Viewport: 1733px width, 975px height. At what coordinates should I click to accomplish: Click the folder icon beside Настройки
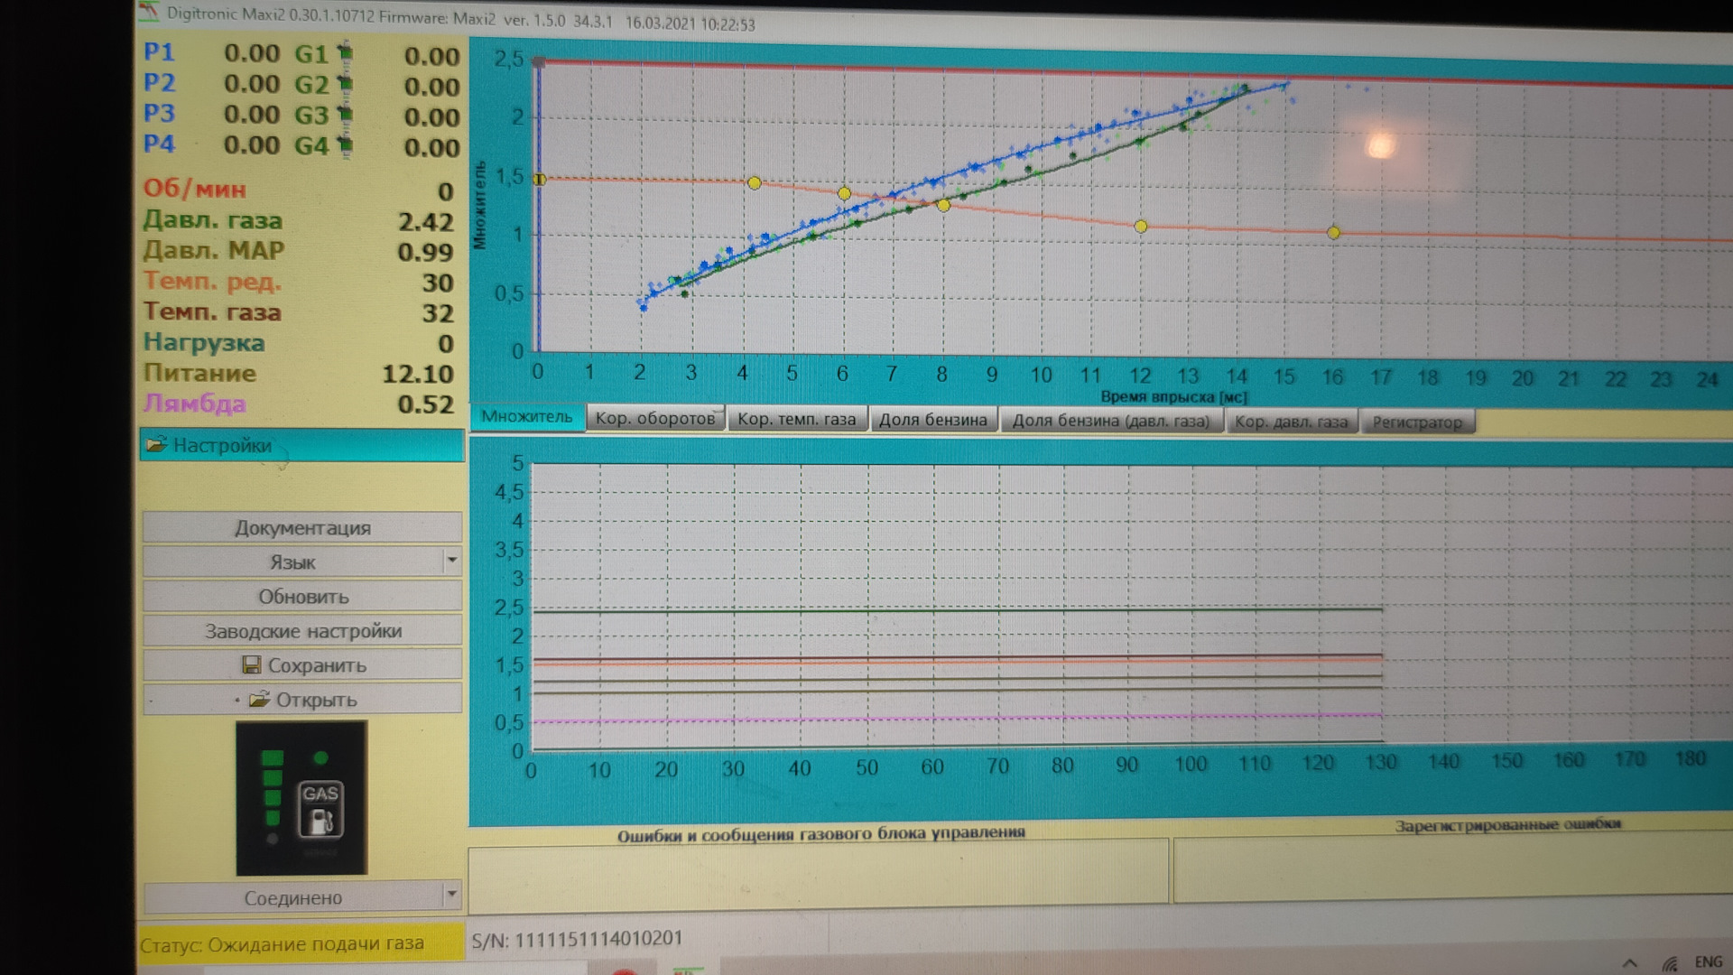pos(157,444)
